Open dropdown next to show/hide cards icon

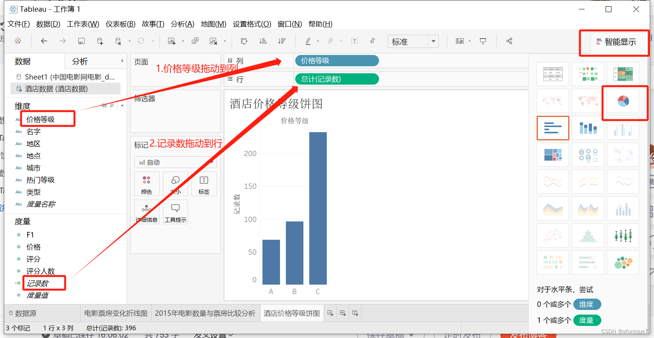tap(470, 41)
